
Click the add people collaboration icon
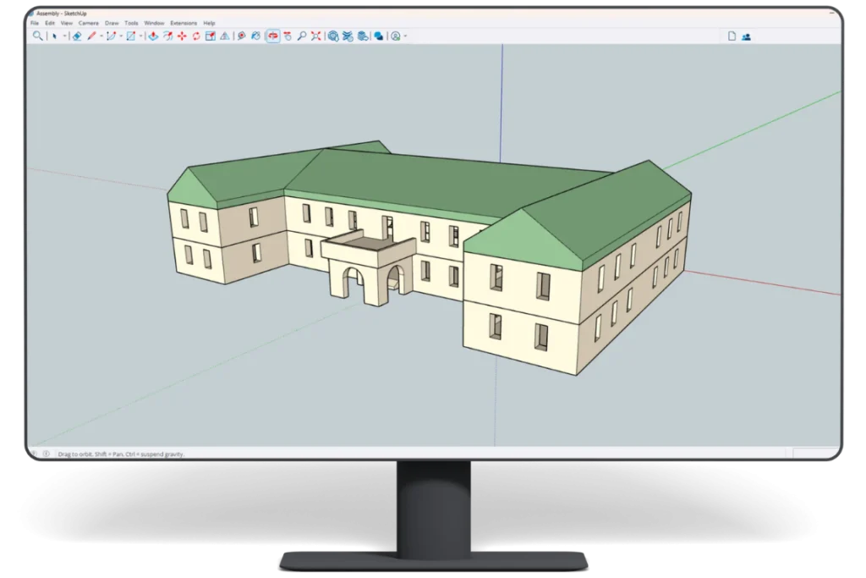(x=746, y=37)
